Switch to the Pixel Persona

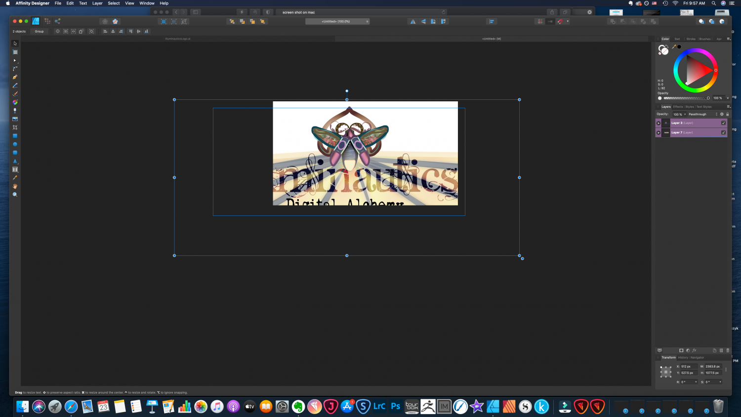point(47,21)
